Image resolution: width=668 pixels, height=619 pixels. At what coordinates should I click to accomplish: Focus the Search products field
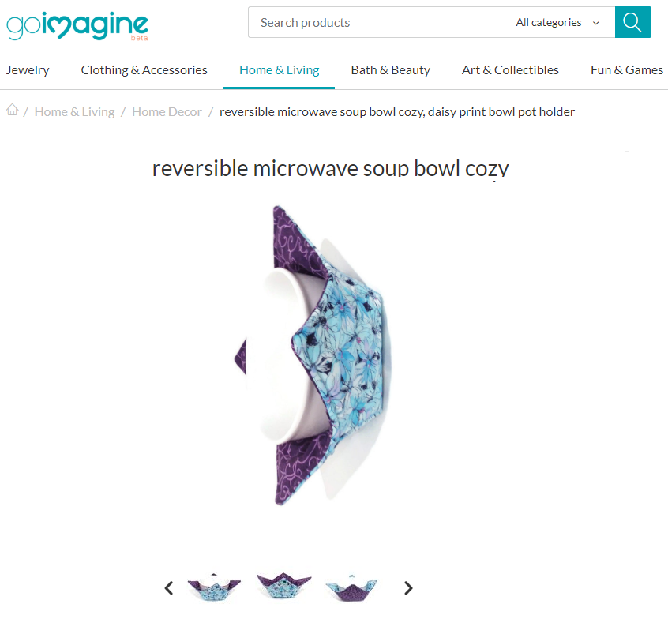point(377,22)
